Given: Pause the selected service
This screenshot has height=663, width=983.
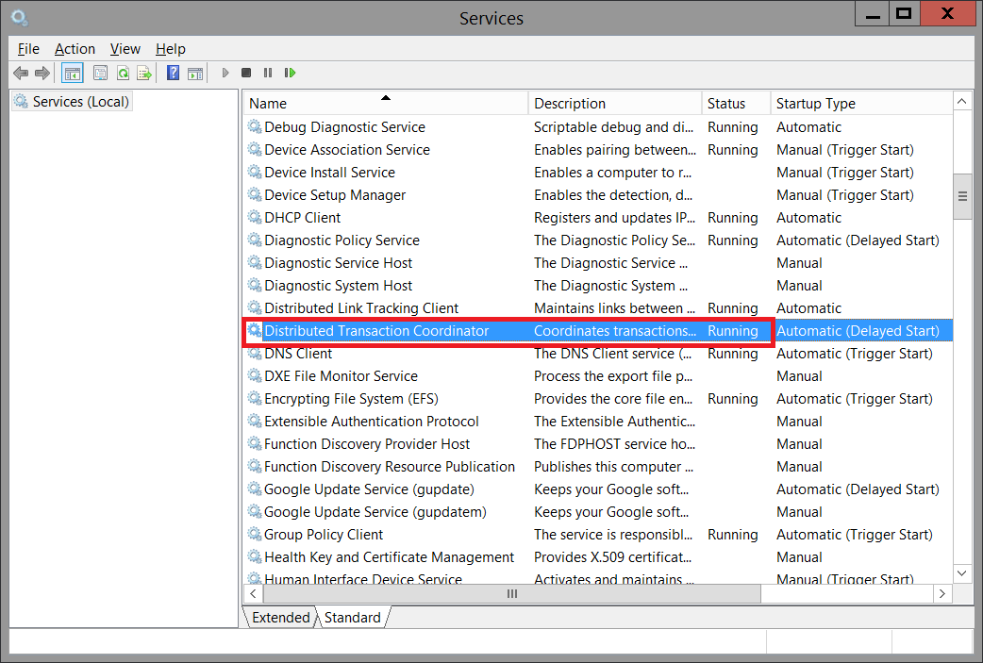Looking at the screenshot, I should 268,73.
